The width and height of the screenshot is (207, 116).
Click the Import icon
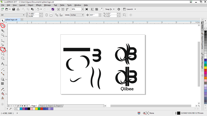pyautogui.click(x=58, y=9)
